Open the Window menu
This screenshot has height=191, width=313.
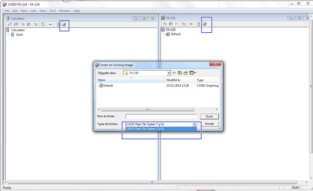(65, 11)
